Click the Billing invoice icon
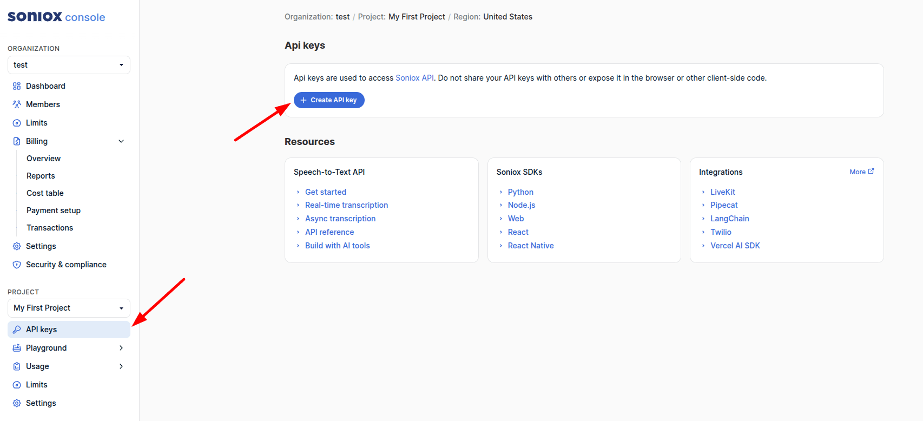Image resolution: width=923 pixels, height=421 pixels. coord(17,141)
